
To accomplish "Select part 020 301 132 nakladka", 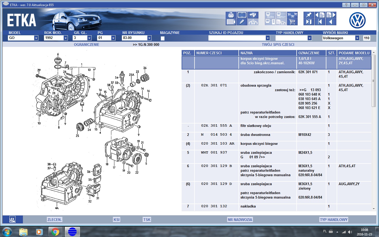I will tap(276, 207).
